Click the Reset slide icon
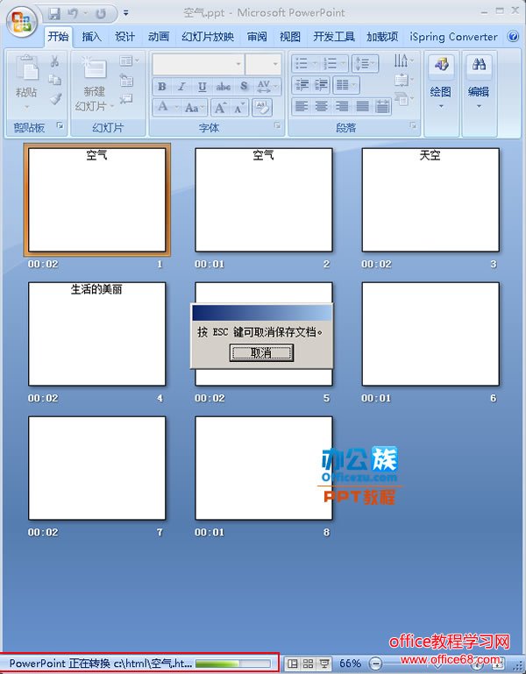The image size is (526, 674). [126, 80]
